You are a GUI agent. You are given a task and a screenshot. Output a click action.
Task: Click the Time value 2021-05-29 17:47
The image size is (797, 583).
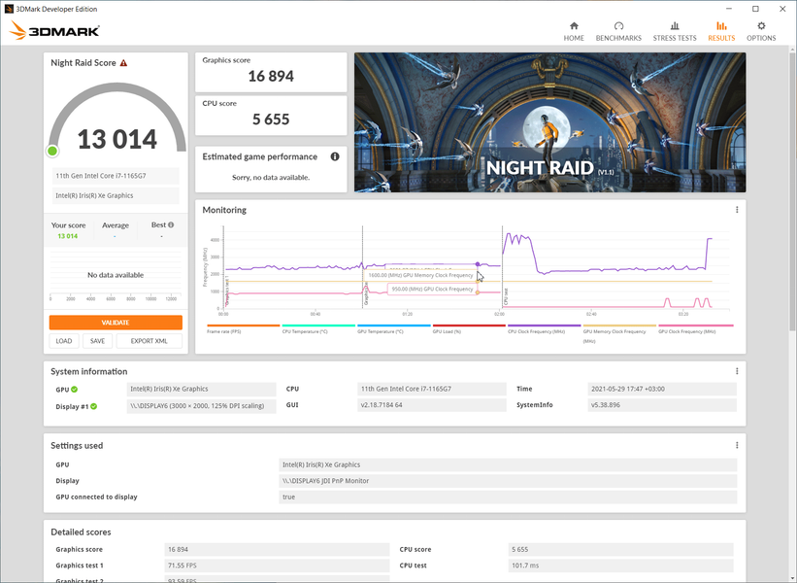point(662,390)
